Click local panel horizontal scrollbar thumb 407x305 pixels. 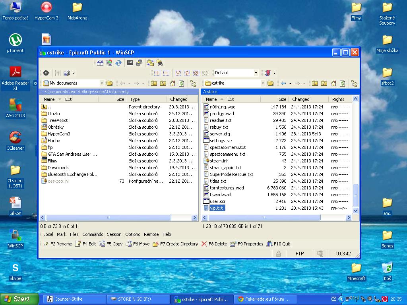click(109, 218)
